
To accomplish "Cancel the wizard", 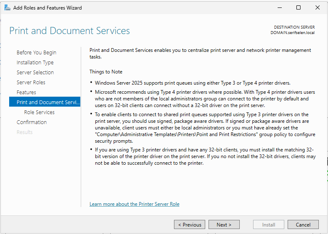I will [303, 224].
